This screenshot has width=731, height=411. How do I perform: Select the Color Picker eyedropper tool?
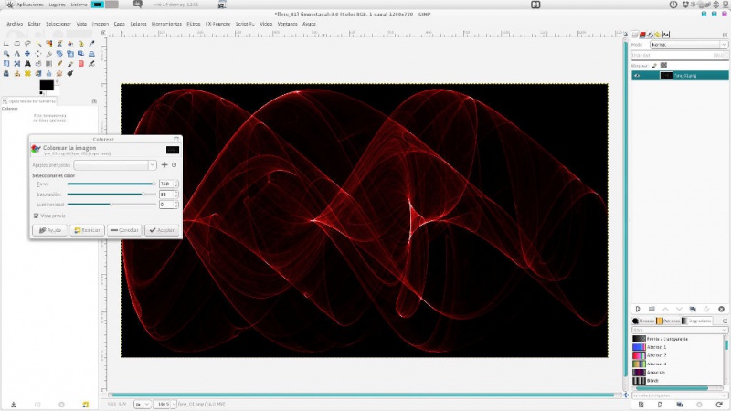[91, 43]
